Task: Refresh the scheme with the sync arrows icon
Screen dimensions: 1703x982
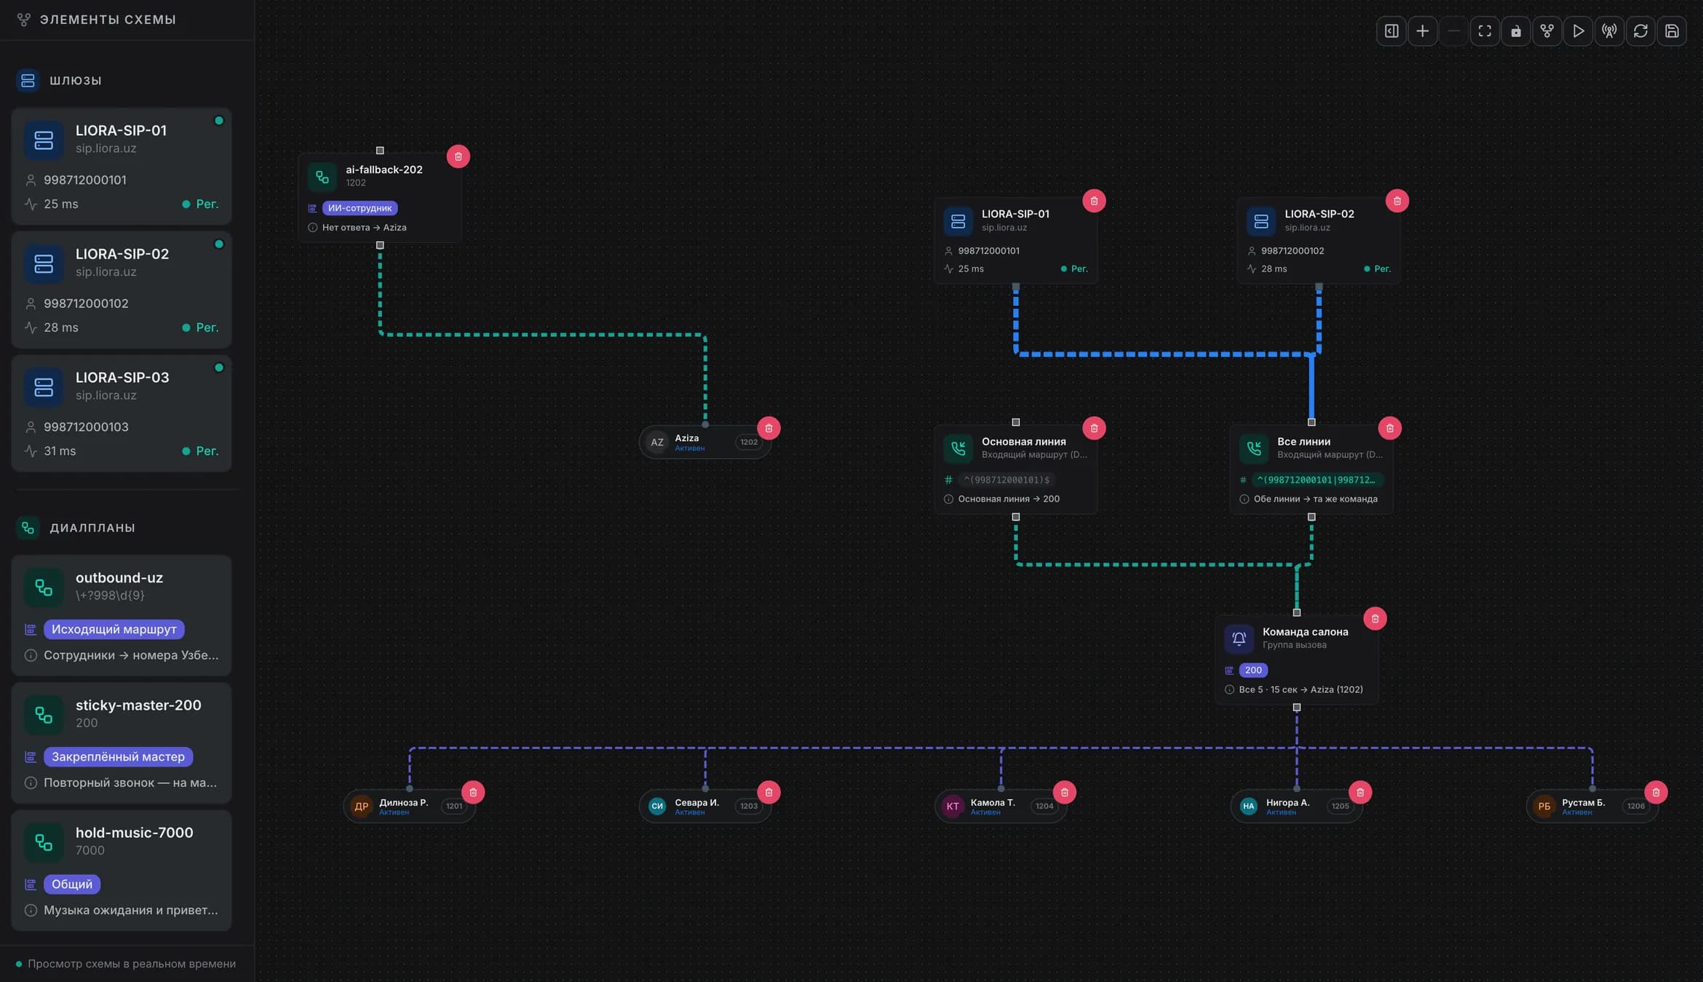Action: [x=1640, y=31]
